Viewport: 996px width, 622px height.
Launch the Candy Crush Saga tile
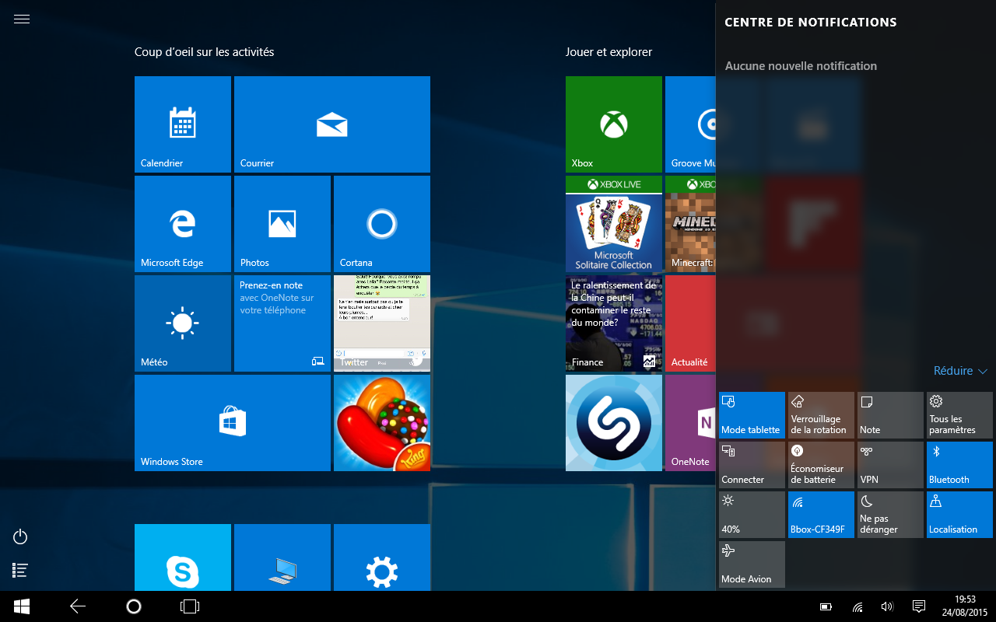click(382, 423)
